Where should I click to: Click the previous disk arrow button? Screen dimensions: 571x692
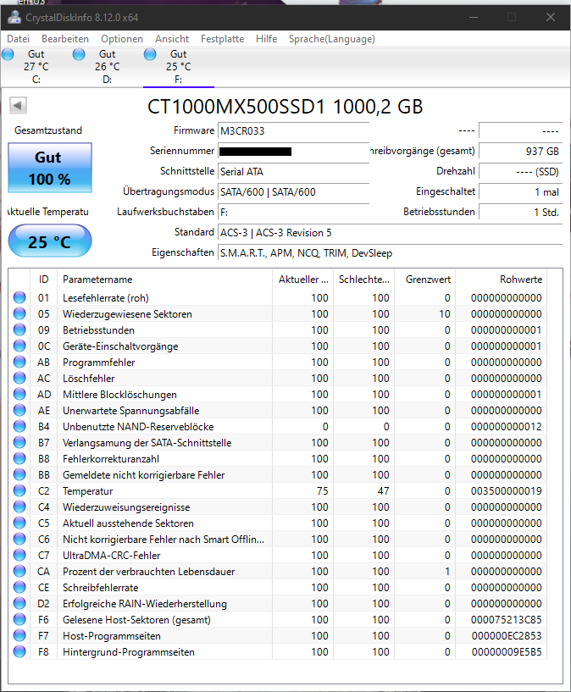(18, 106)
